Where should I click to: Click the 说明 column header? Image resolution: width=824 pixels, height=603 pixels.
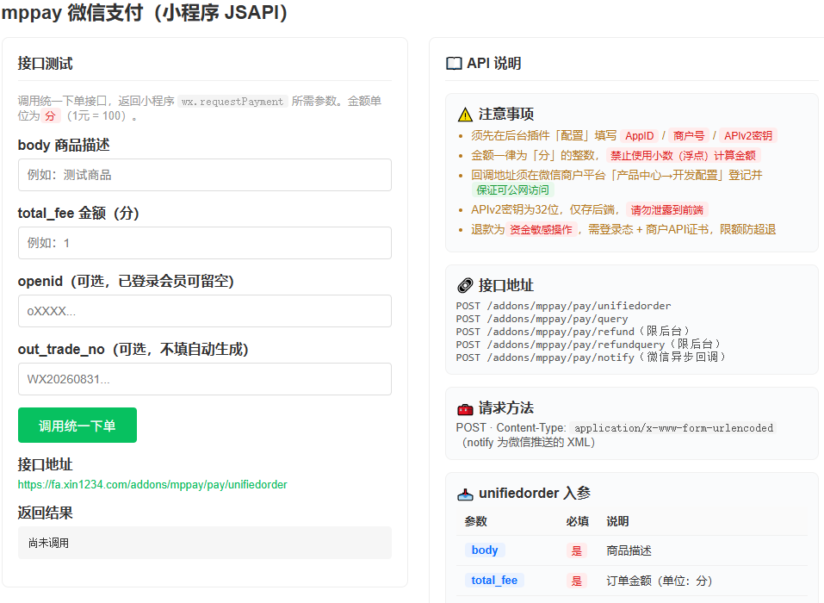(x=617, y=521)
